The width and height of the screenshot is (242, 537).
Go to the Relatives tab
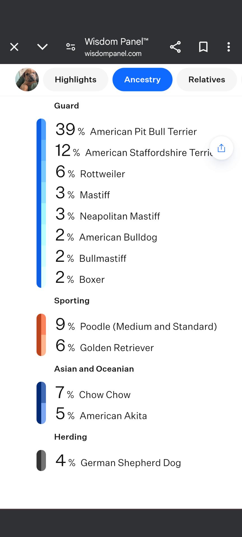tap(206, 80)
